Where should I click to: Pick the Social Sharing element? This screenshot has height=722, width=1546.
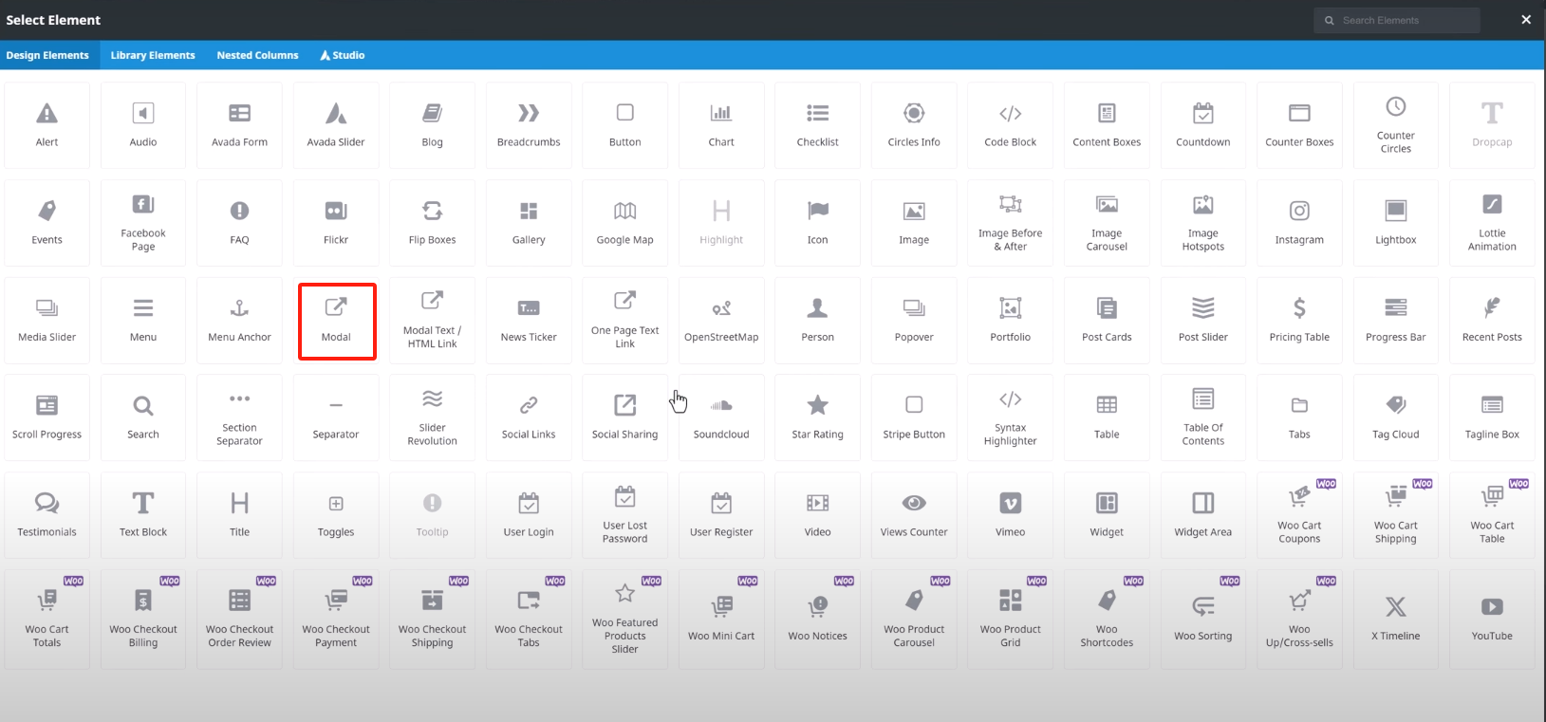tap(624, 417)
